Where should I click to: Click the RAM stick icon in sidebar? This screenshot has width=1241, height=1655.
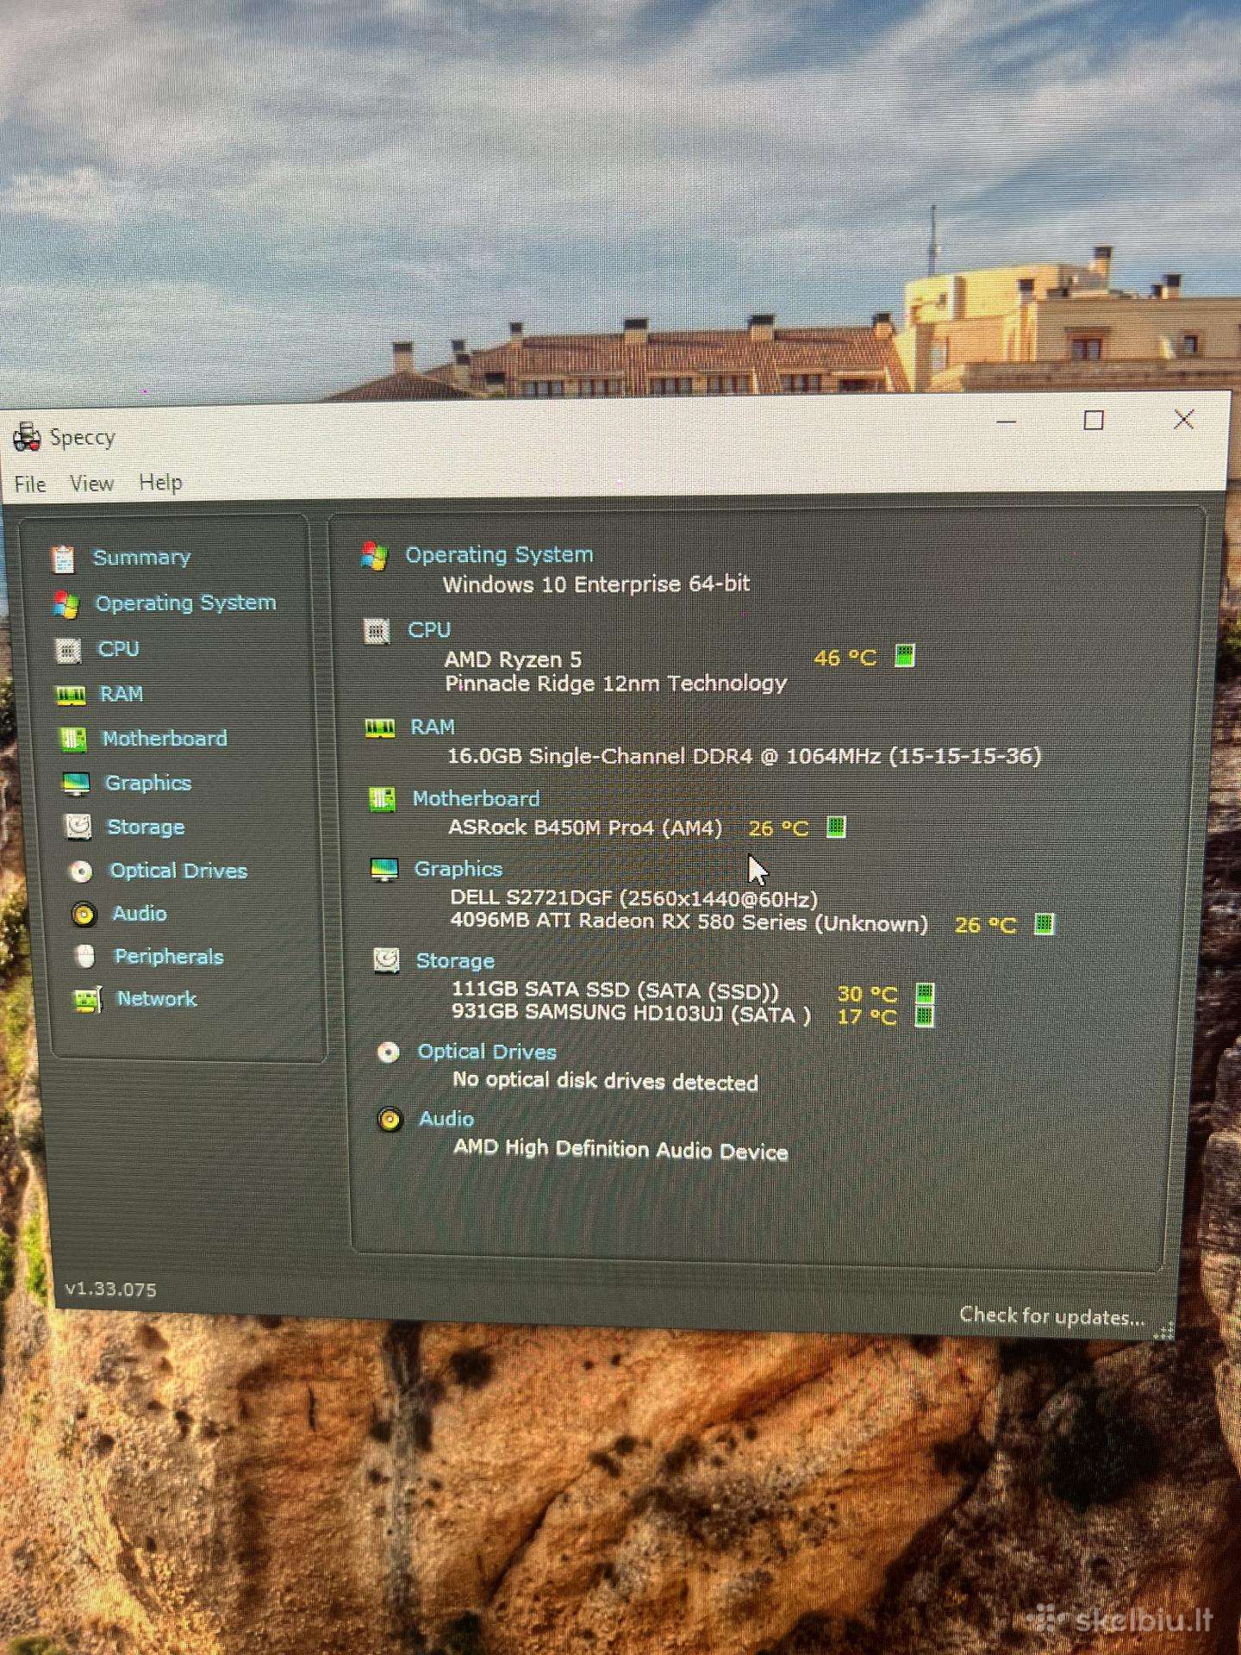click(x=71, y=695)
